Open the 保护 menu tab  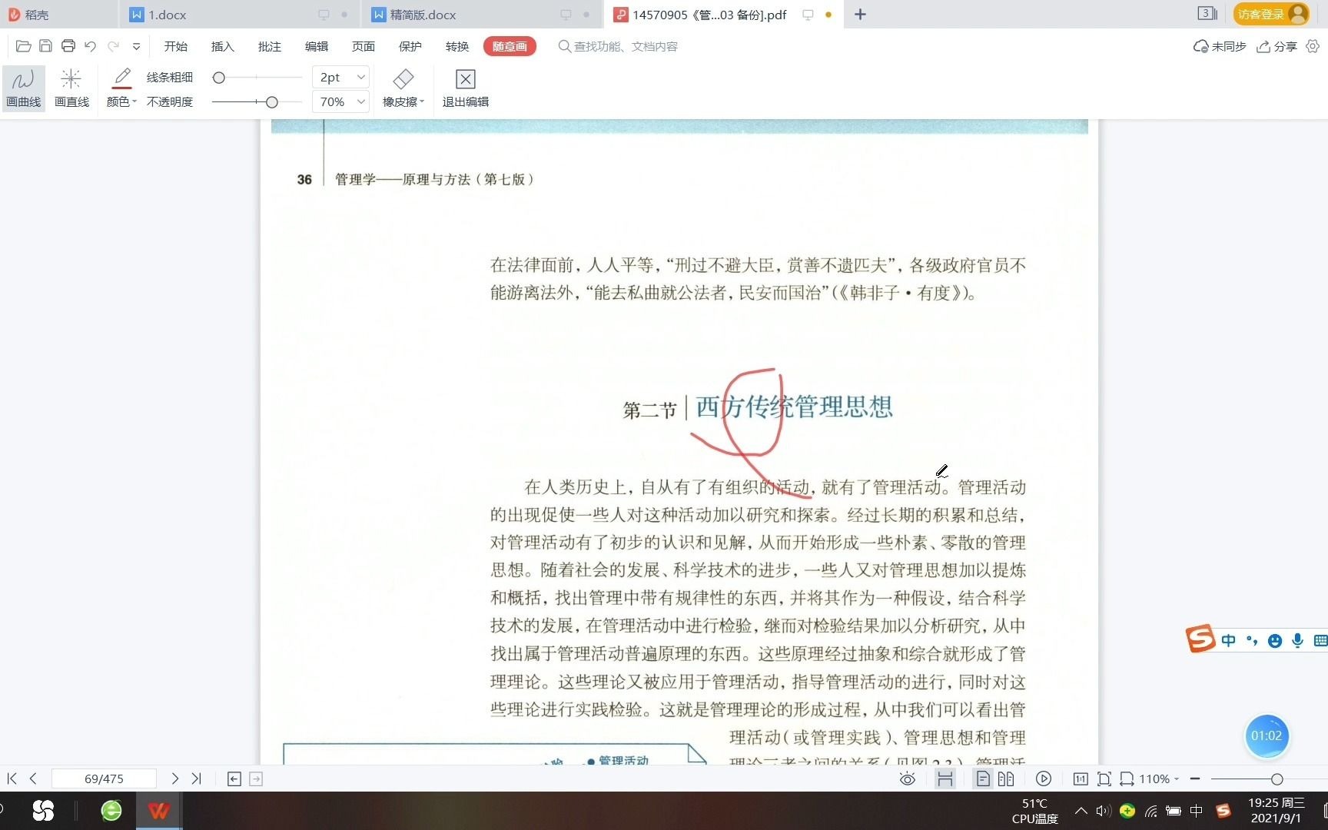coord(410,47)
